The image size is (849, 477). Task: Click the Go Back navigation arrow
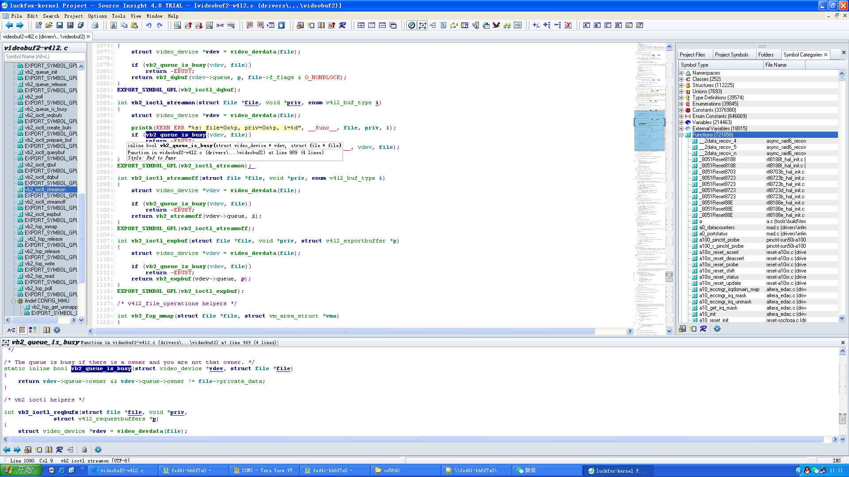pos(9,26)
